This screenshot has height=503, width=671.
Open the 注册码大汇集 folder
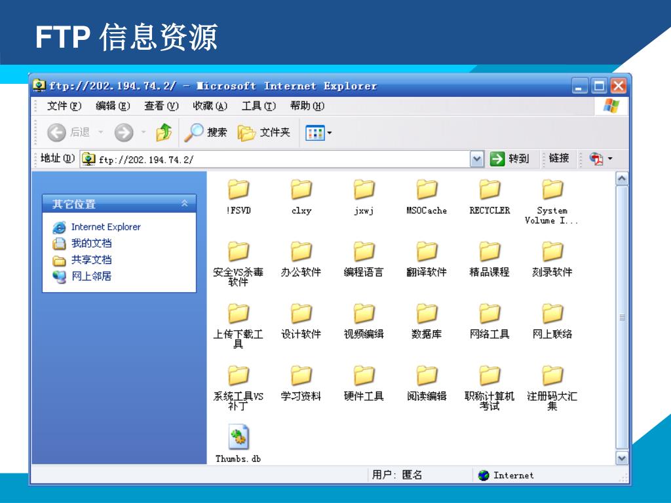pos(552,388)
